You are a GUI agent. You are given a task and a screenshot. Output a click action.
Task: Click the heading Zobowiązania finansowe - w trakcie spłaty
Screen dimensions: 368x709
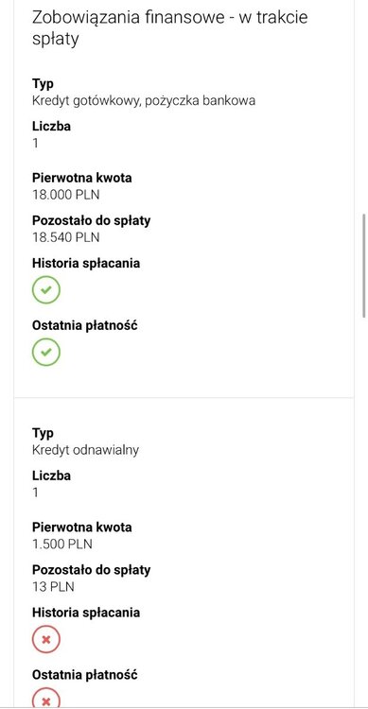tap(169, 27)
